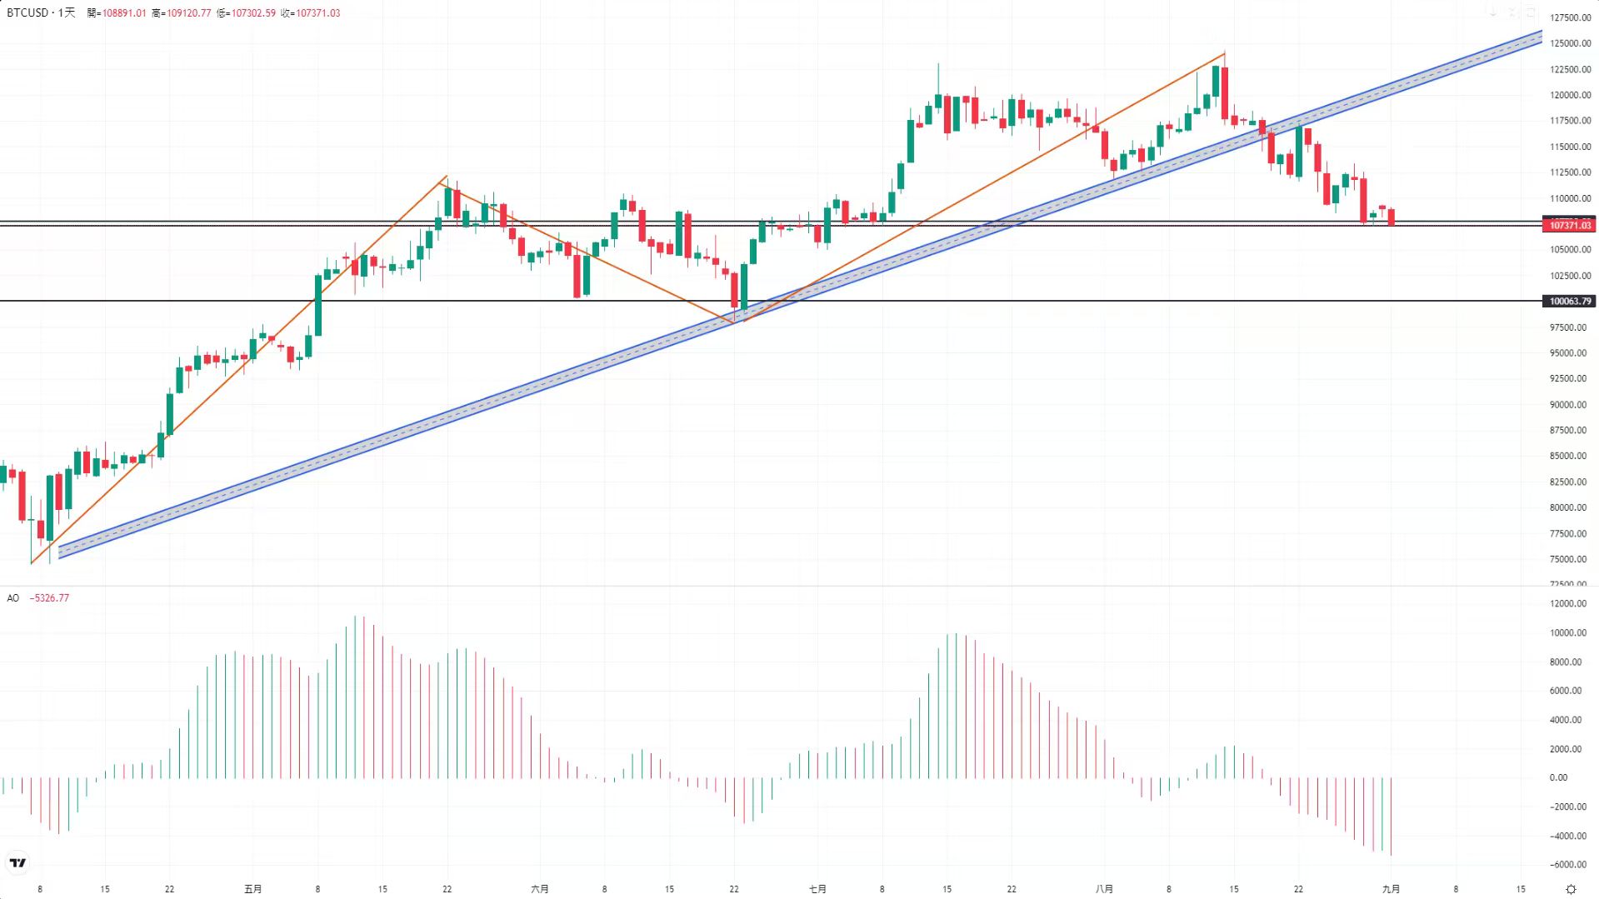1599x899 pixels.
Task: Open the time axis settings gear icon
Action: (x=1571, y=889)
